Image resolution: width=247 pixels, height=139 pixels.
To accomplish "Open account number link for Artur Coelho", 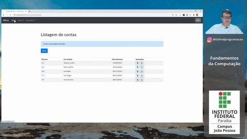I will pyautogui.click(x=43, y=67).
